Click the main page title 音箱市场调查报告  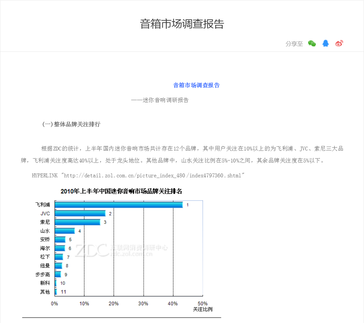tap(182, 24)
